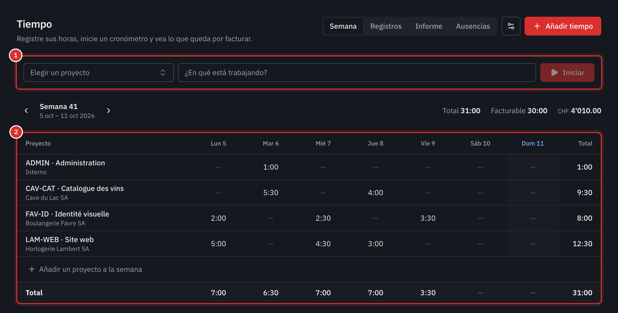Click the 5:30 cell for CAV-CAT on Mar 6
The image size is (618, 313).
[271, 192]
